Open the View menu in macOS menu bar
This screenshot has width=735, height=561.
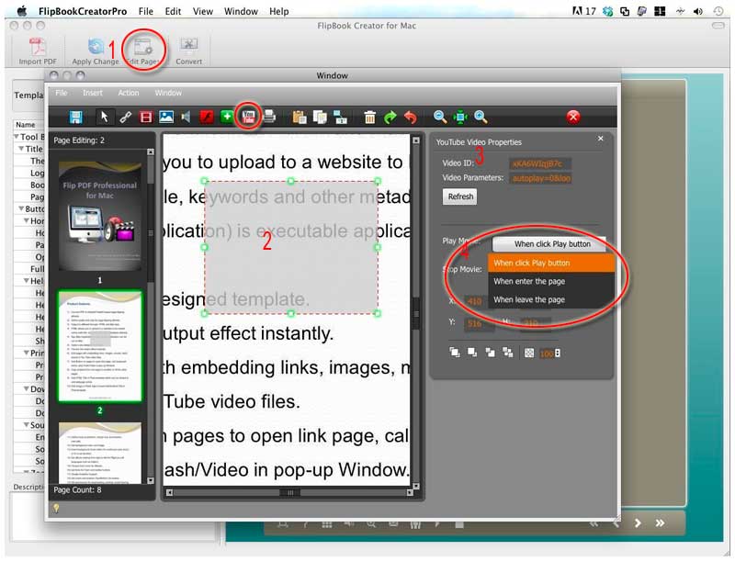(x=202, y=11)
